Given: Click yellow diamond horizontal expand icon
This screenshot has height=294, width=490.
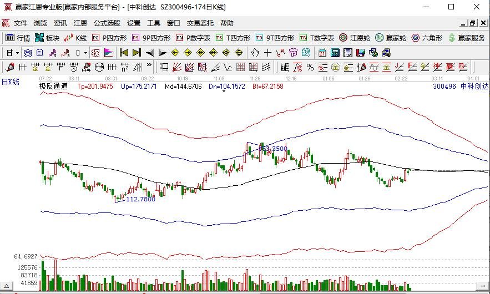Looking at the screenshot, I should [x=201, y=53].
